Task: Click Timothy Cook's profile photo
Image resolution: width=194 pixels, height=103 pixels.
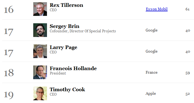Action: click(40, 93)
